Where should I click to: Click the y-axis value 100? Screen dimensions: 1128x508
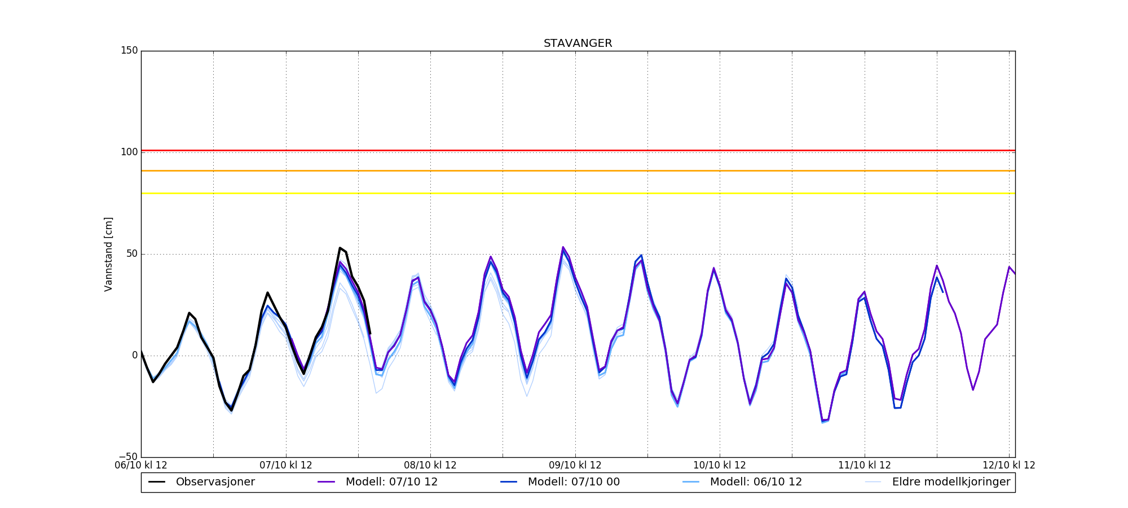pos(129,152)
